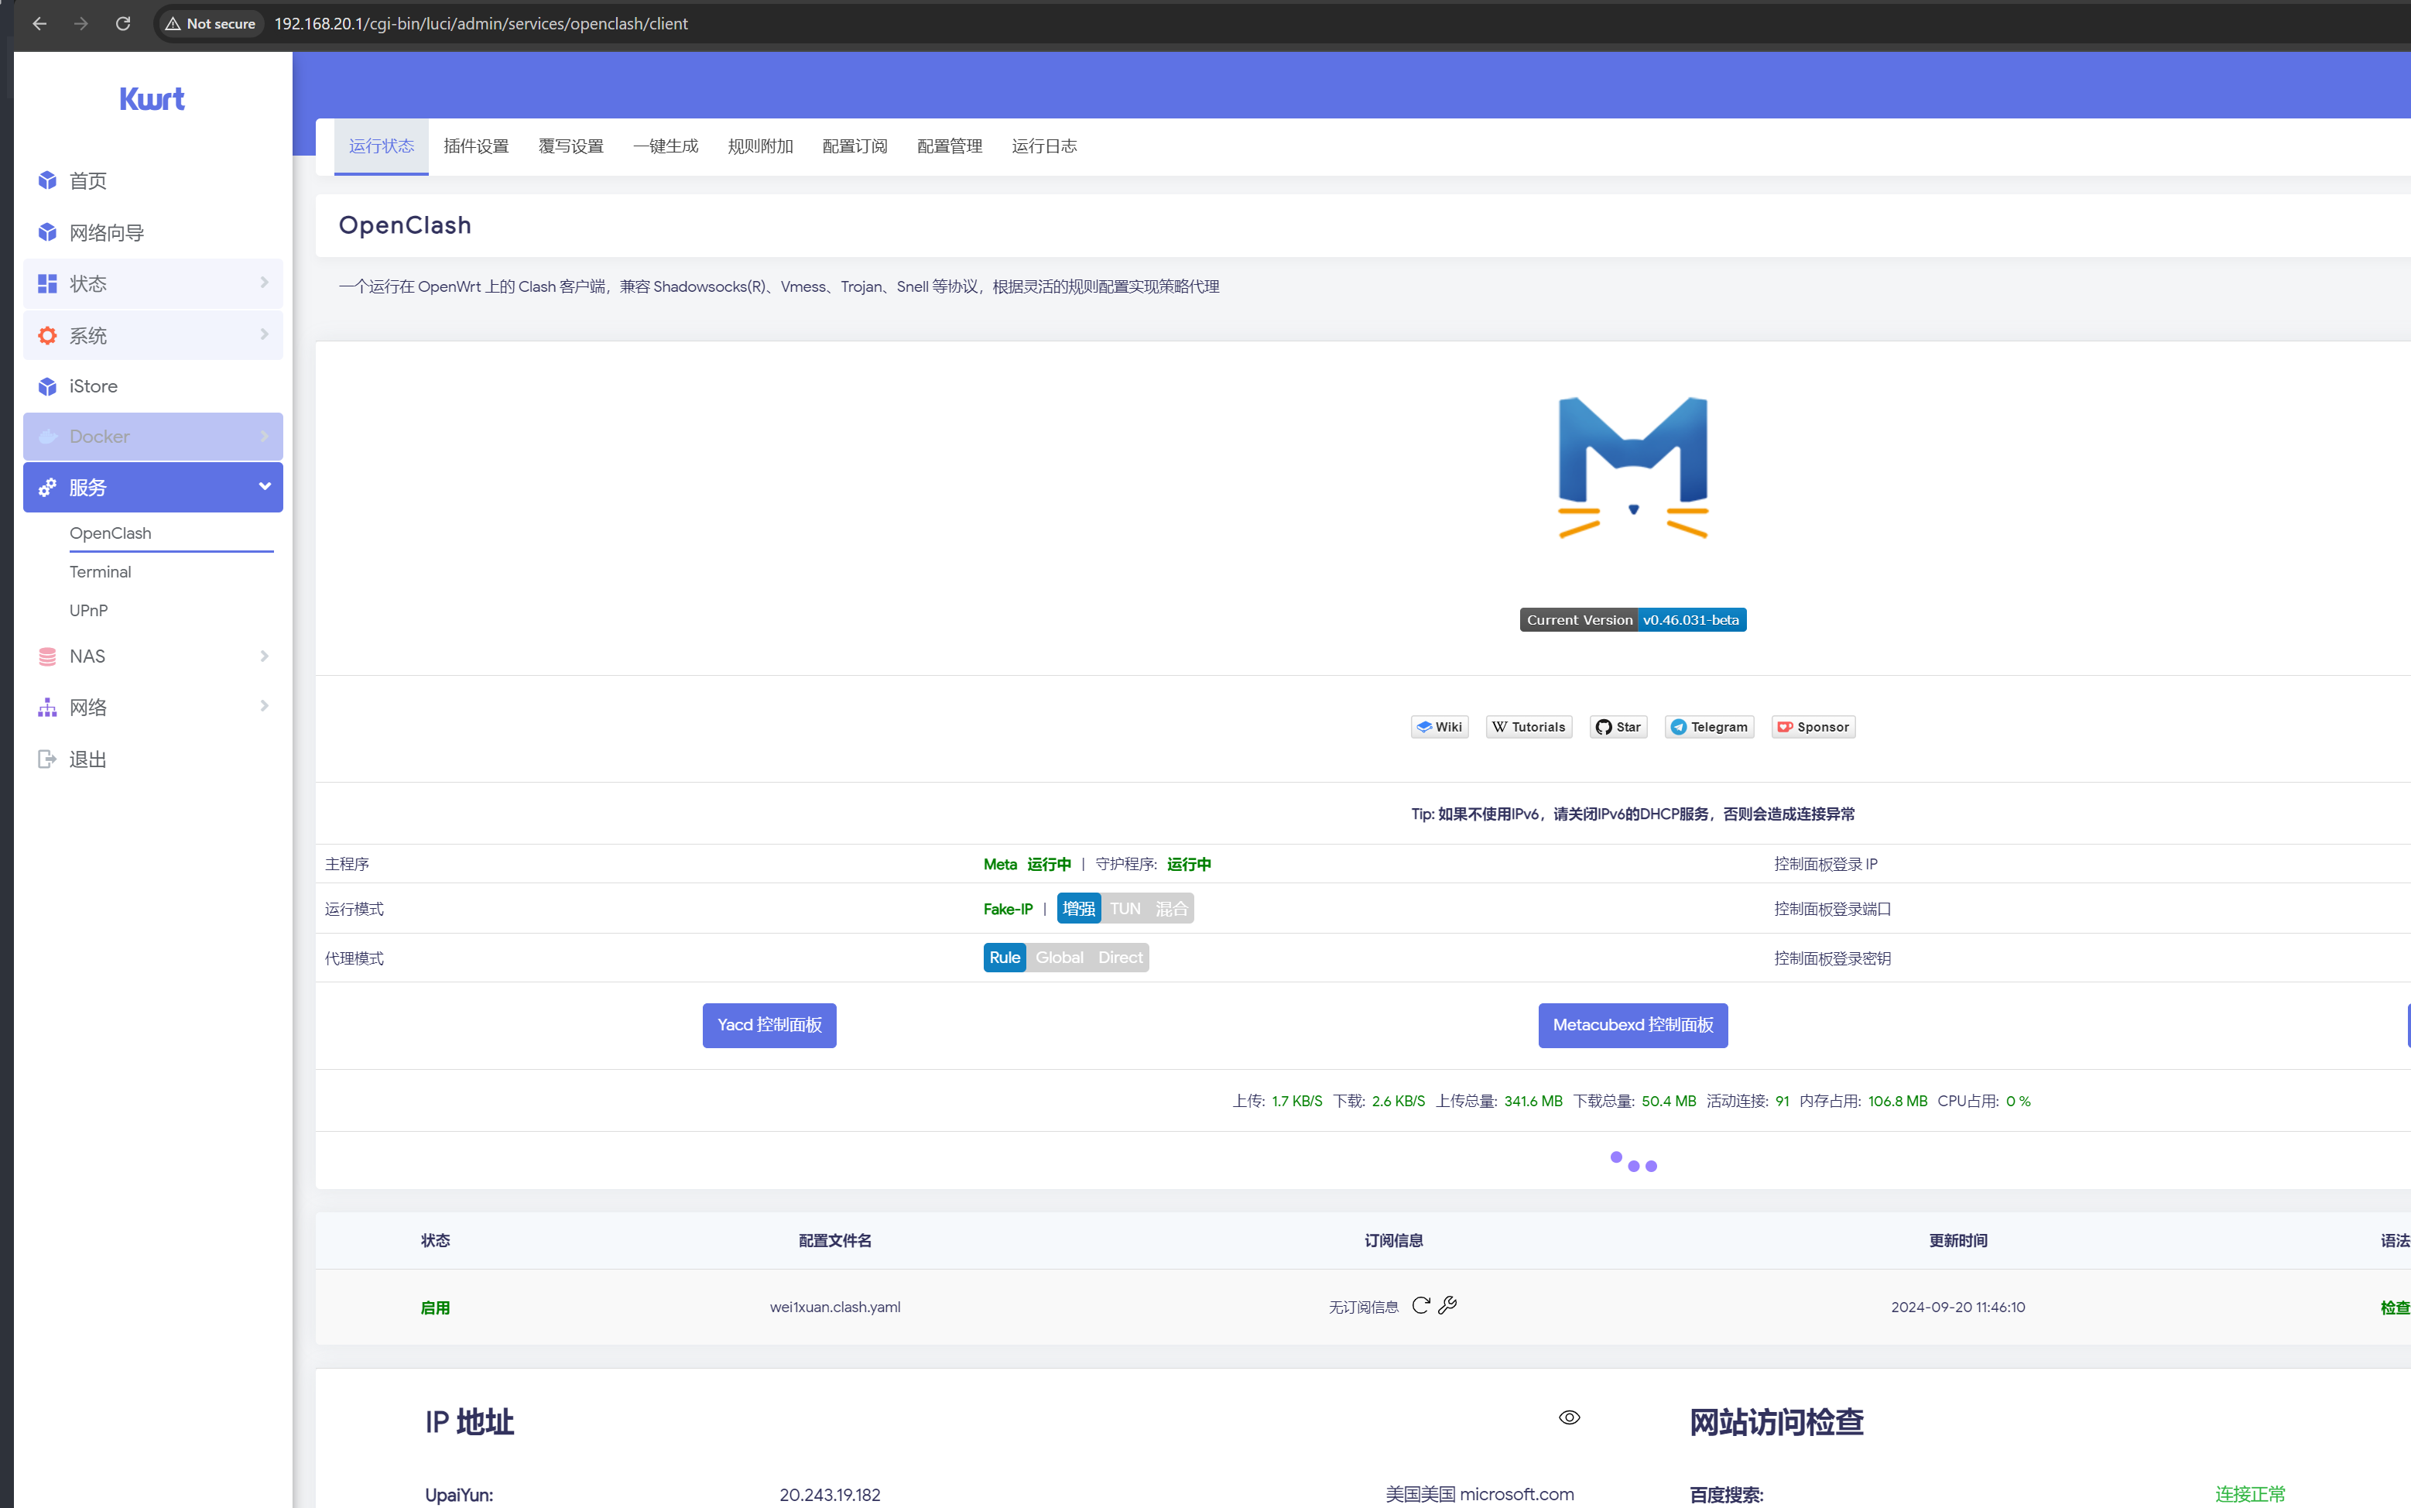Viewport: 2411px width, 1508px height.
Task: Expand the NAS sidebar section
Action: (152, 656)
